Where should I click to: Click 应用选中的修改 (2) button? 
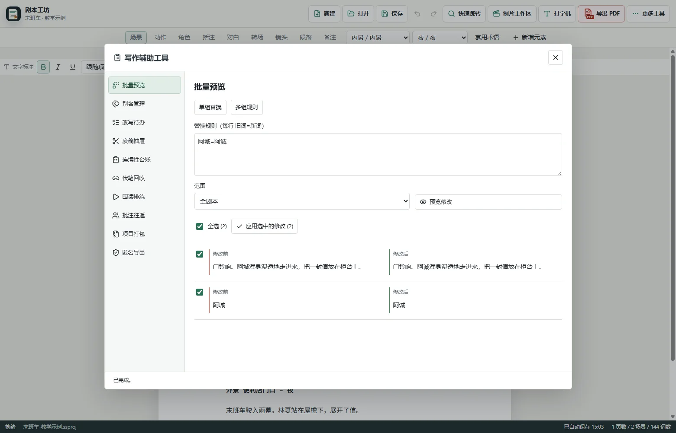(265, 226)
